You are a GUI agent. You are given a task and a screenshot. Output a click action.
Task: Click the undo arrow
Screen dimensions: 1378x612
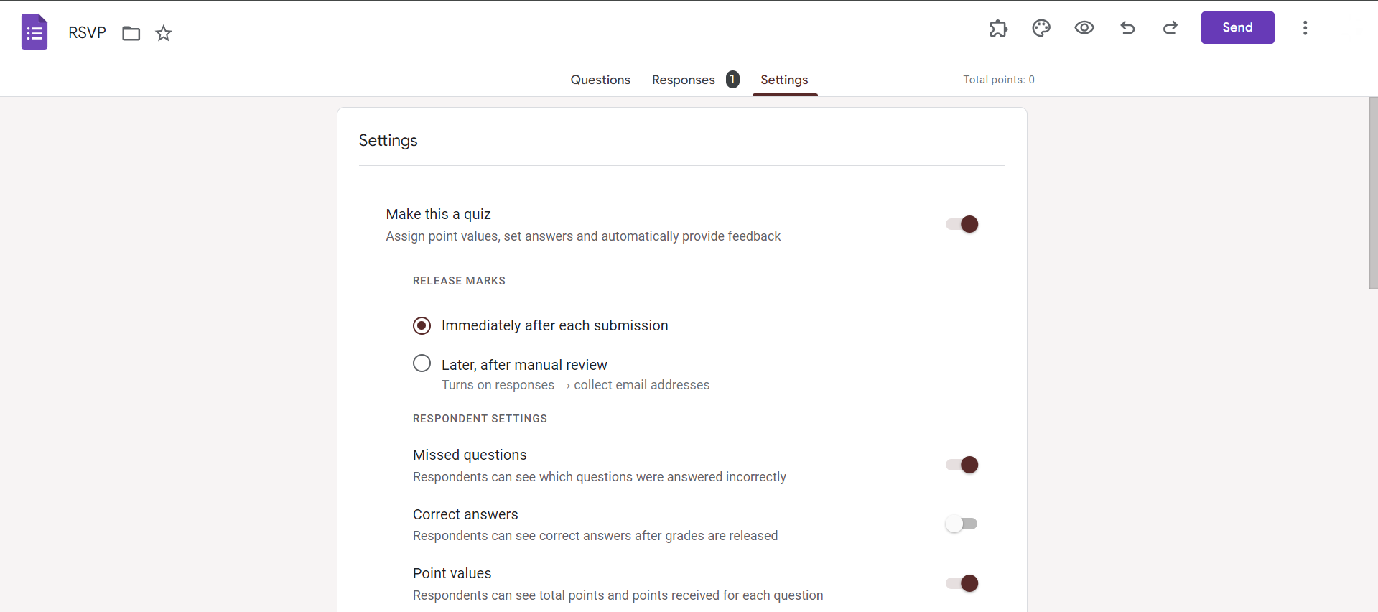1127,28
